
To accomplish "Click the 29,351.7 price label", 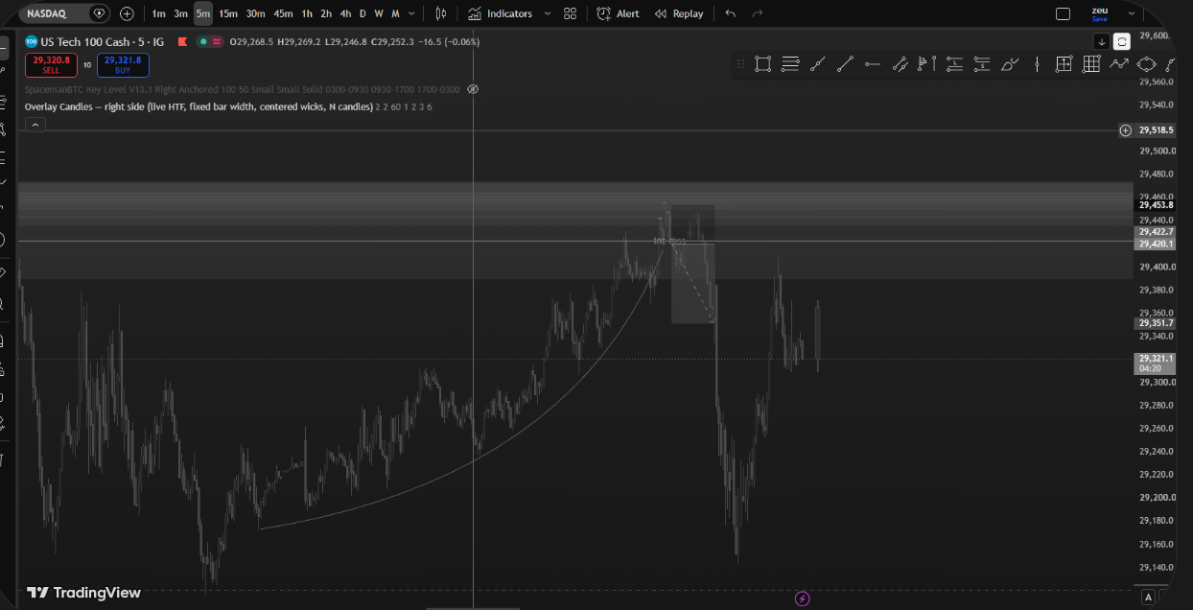I will [x=1156, y=323].
